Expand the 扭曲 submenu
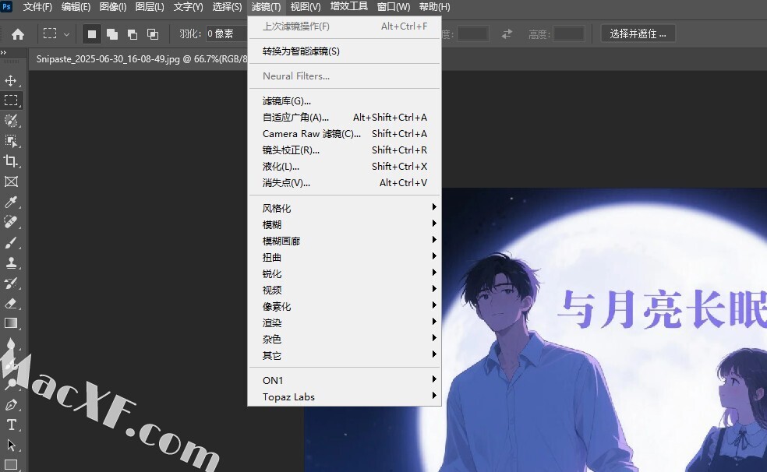 [345, 258]
